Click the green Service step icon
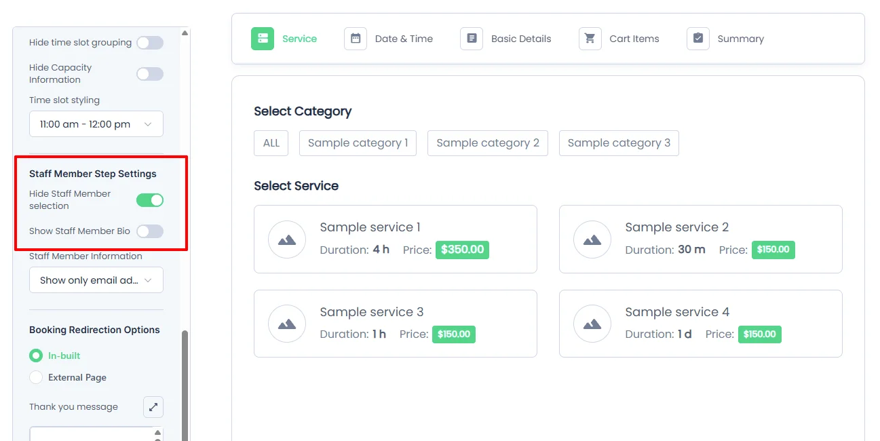Screen dimensions: 880x441 pos(262,39)
